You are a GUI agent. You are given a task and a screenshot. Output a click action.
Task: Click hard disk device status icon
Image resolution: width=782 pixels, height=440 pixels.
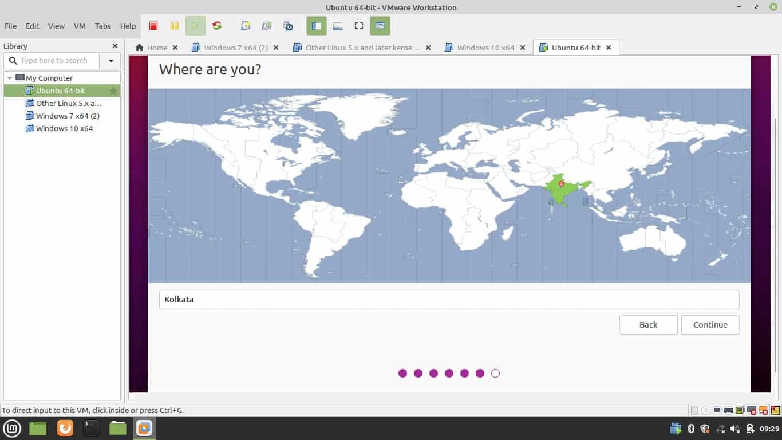click(x=694, y=410)
